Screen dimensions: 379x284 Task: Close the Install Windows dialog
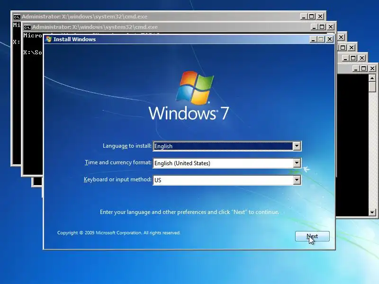click(x=329, y=39)
